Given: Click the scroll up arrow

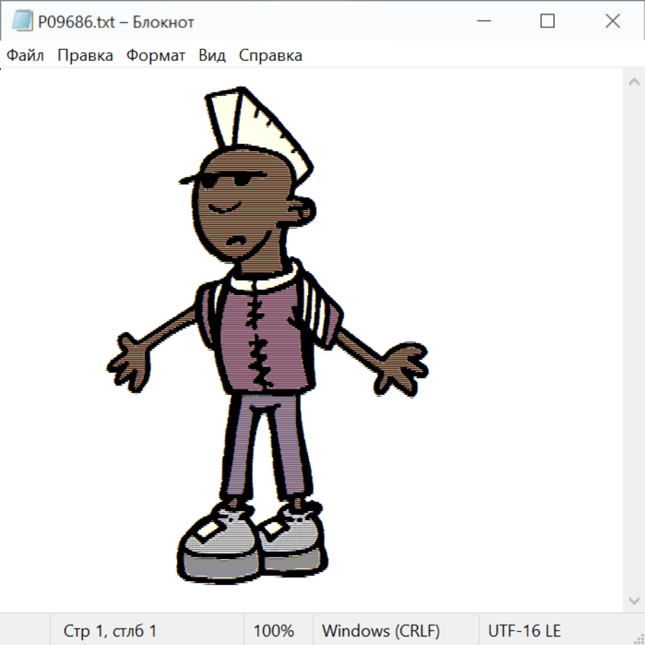Looking at the screenshot, I should tap(634, 82).
